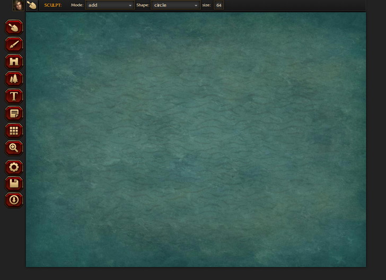
Task: Open the settings gear
Action: click(x=14, y=167)
